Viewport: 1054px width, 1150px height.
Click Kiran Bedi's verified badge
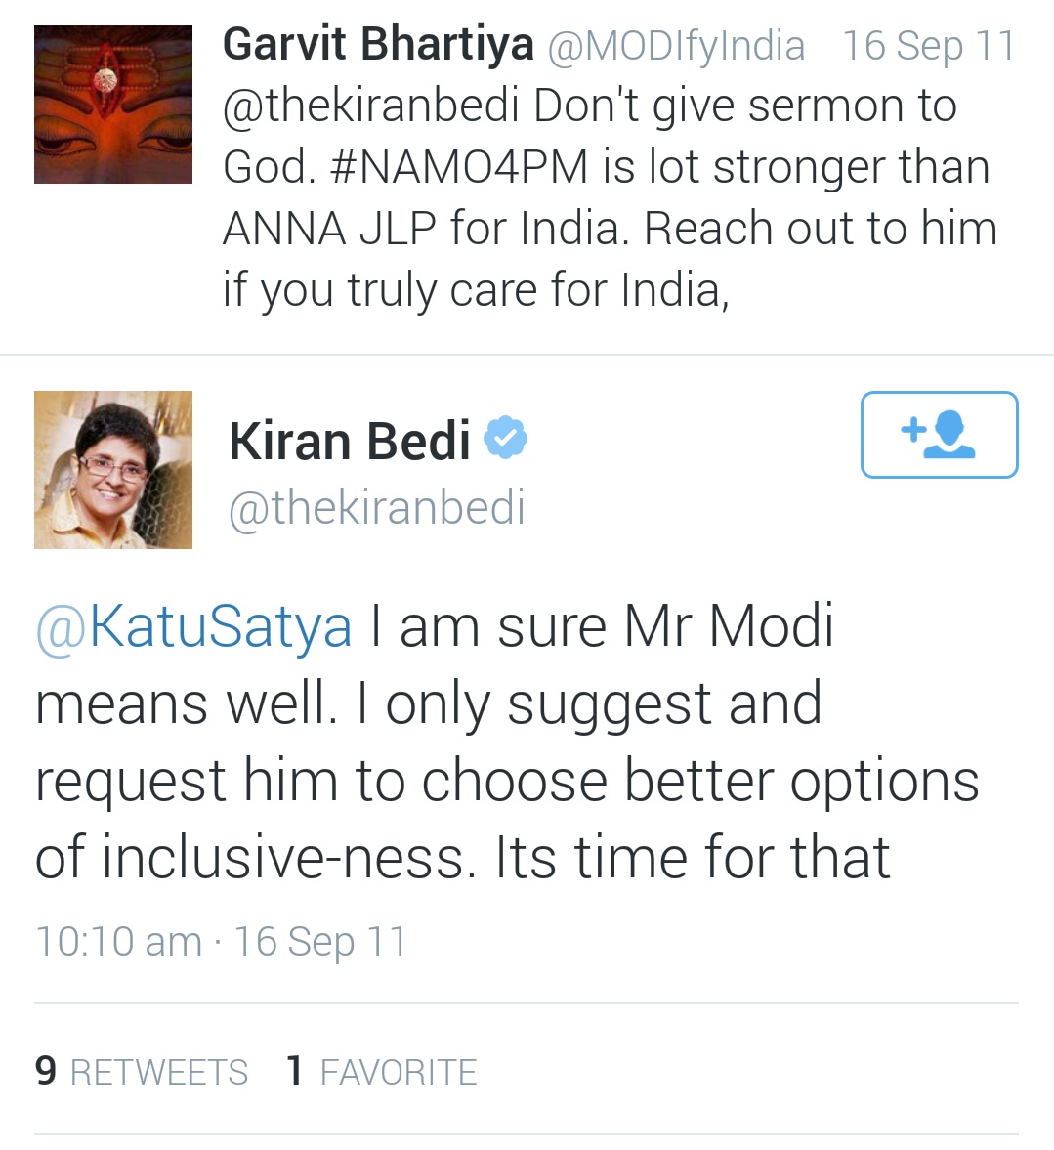pos(505,439)
